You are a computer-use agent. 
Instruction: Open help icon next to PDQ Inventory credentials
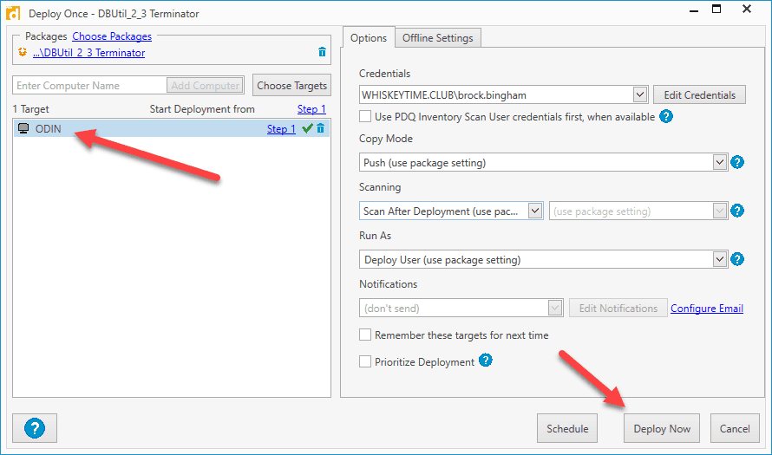point(666,117)
